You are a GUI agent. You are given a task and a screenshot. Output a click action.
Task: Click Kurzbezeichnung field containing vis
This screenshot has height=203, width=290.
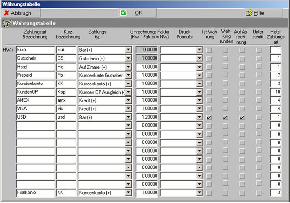pos(66,109)
